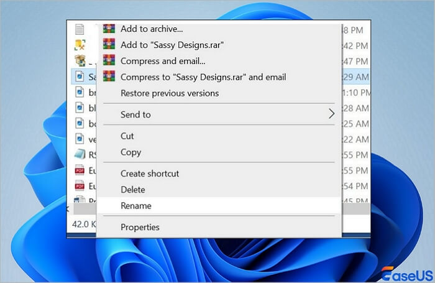Click the WinRAR icon beside Compress and email
Viewport: 435px width, 283px height.
(x=109, y=60)
